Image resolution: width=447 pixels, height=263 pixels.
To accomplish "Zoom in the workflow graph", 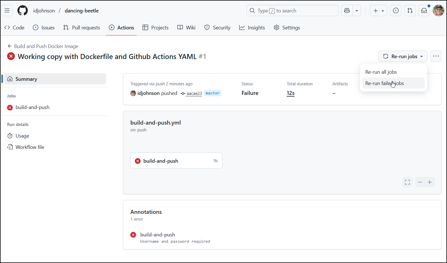I will tap(430, 182).
